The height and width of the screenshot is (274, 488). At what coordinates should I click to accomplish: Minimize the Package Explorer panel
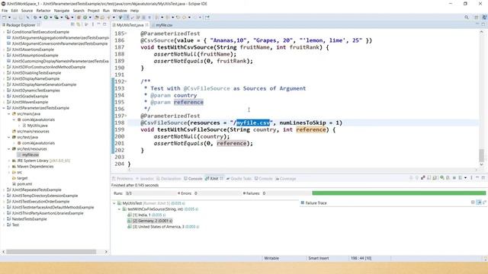98,24
